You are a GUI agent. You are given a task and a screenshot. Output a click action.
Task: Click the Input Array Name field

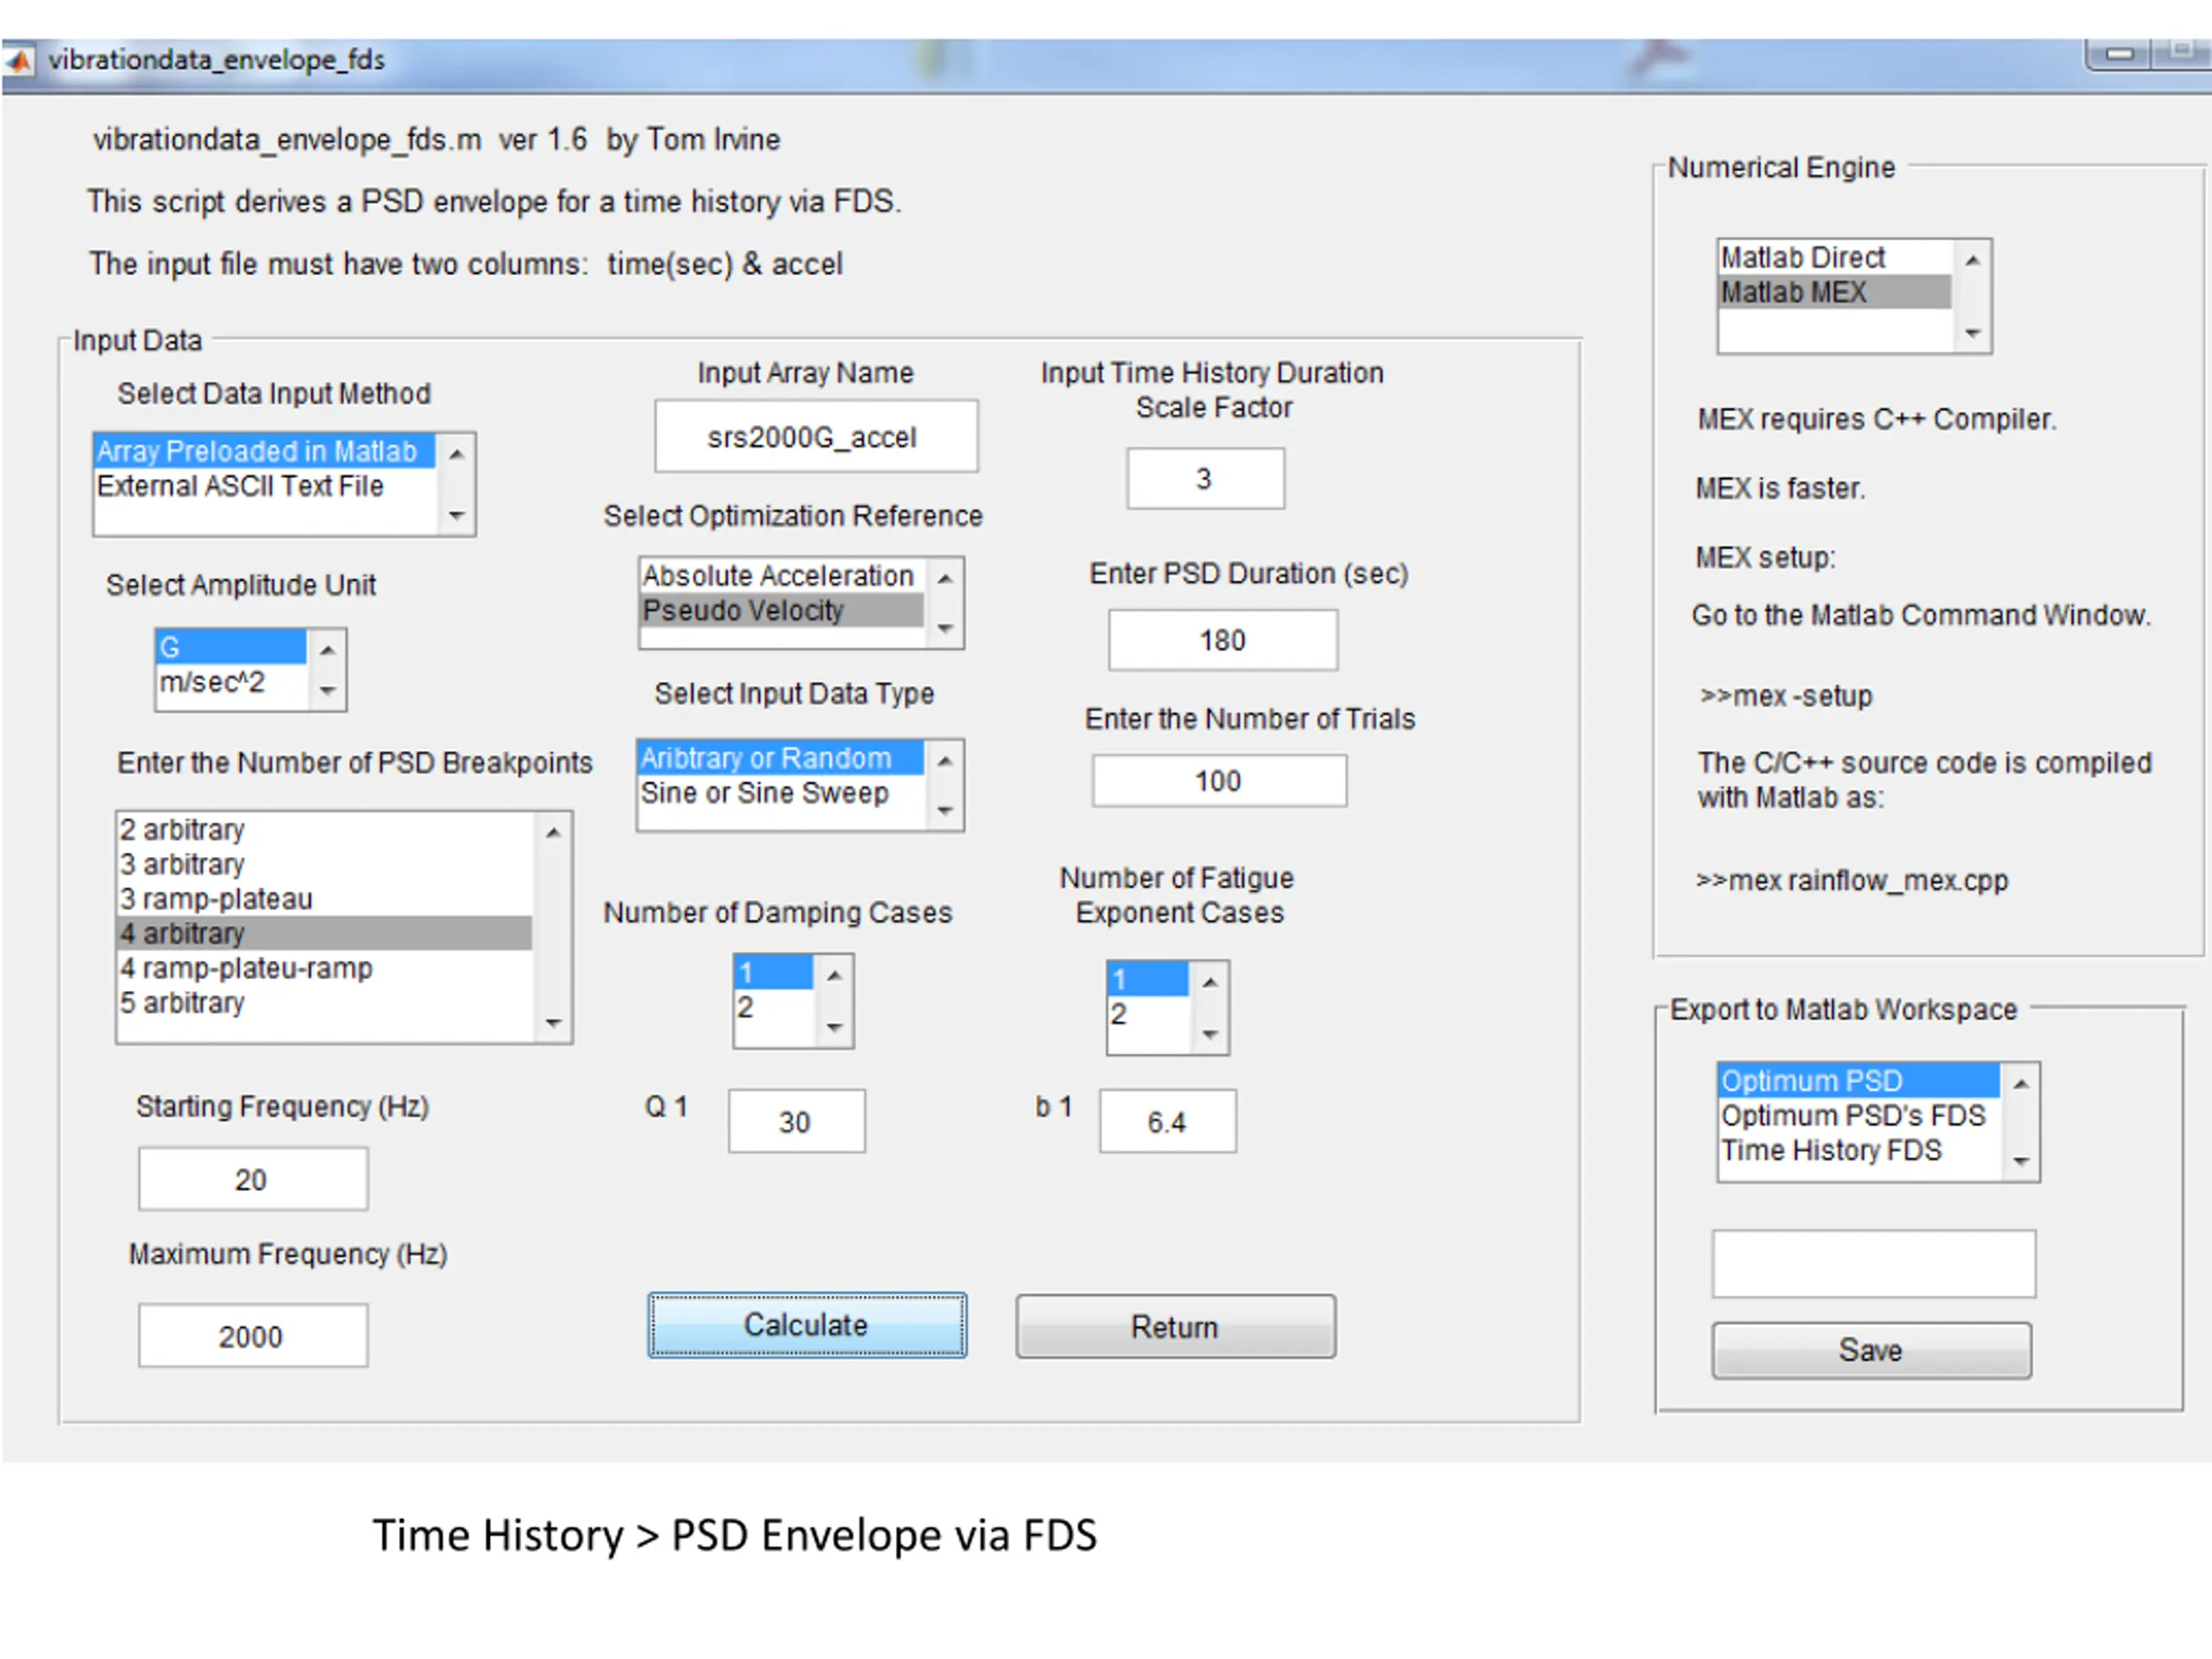(x=816, y=436)
